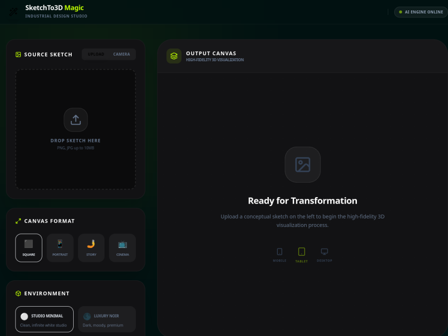The height and width of the screenshot is (336, 448).
Task: Click the AI Engine Online status dot
Action: (400, 12)
